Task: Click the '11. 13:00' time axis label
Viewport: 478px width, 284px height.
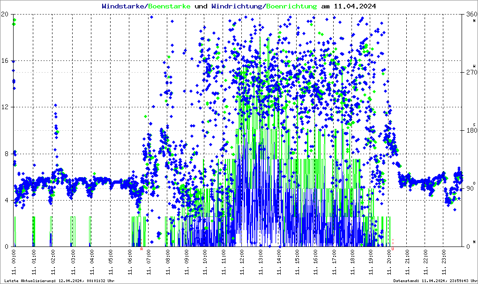Action: click(261, 262)
